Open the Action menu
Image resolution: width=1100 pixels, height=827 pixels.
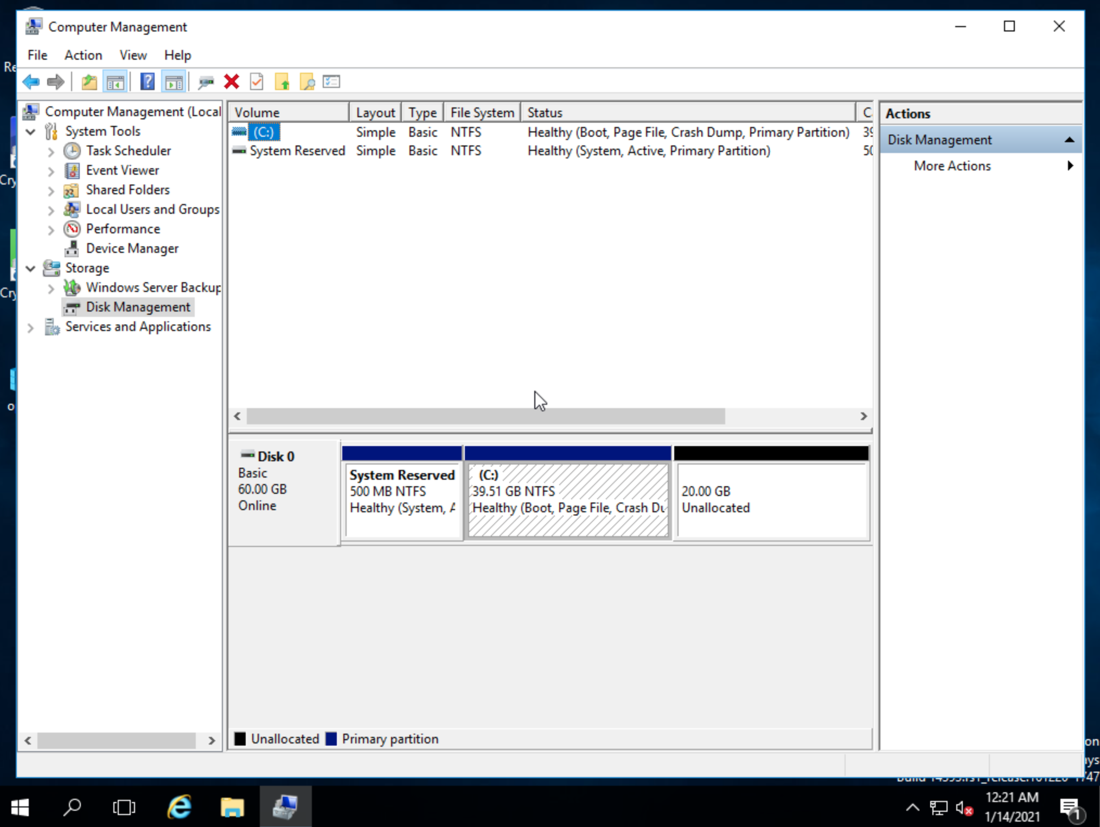point(82,55)
